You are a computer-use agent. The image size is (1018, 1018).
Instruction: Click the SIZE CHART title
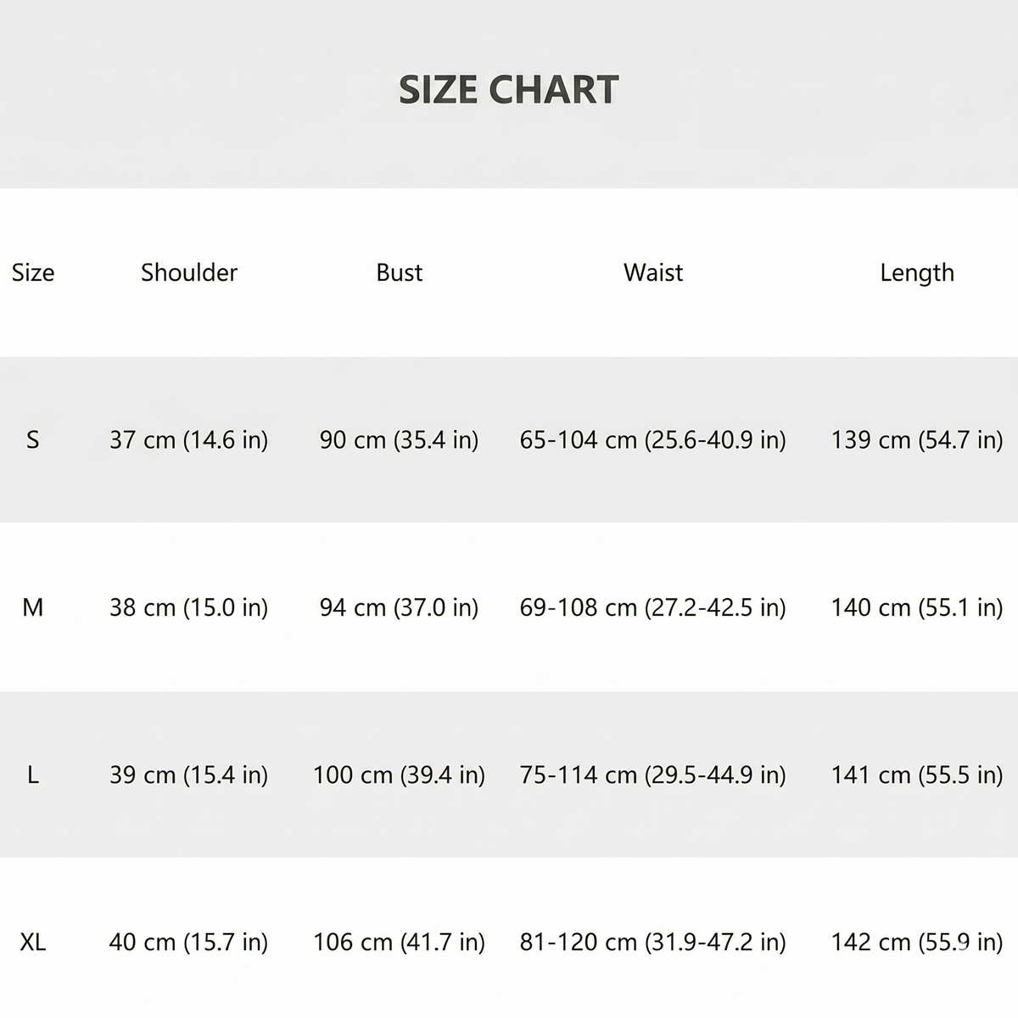point(509,90)
